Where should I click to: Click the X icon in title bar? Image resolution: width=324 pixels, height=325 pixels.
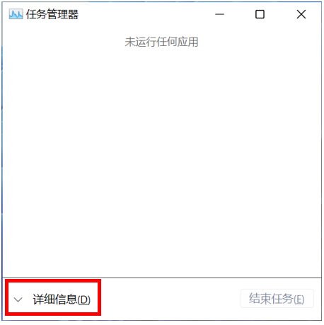(x=301, y=14)
